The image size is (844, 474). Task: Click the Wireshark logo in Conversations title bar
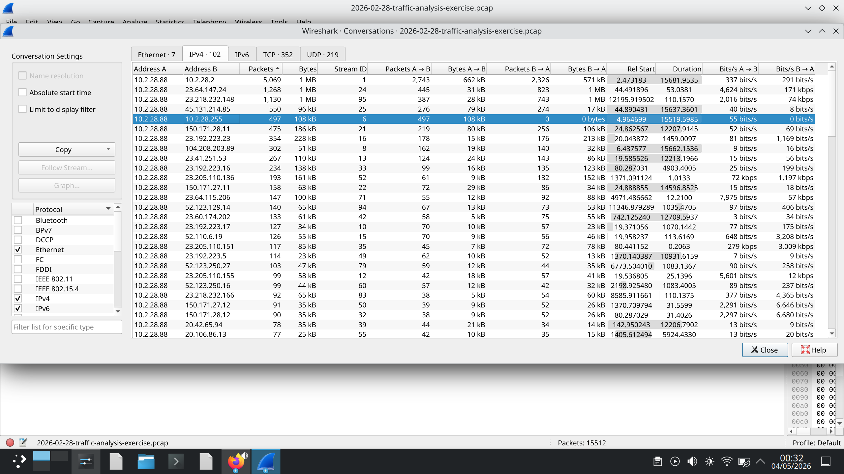coord(8,31)
